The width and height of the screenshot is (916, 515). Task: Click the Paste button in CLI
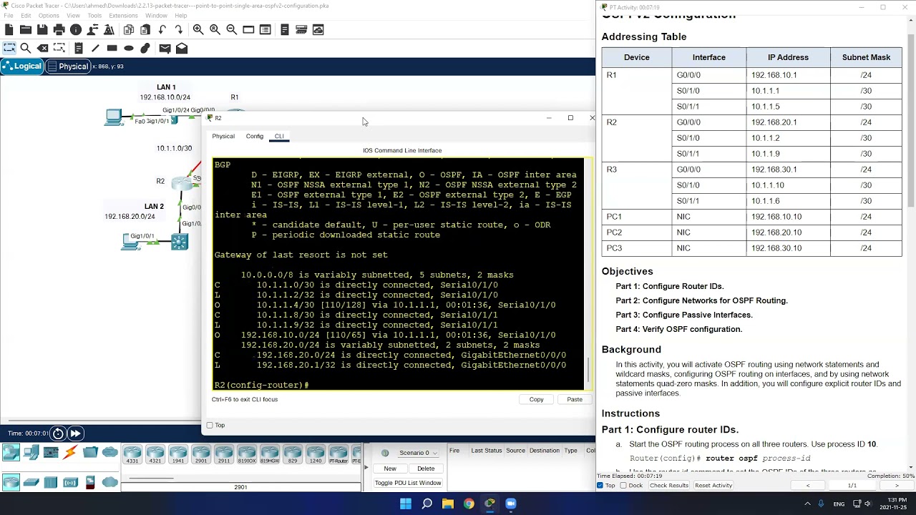(575, 400)
